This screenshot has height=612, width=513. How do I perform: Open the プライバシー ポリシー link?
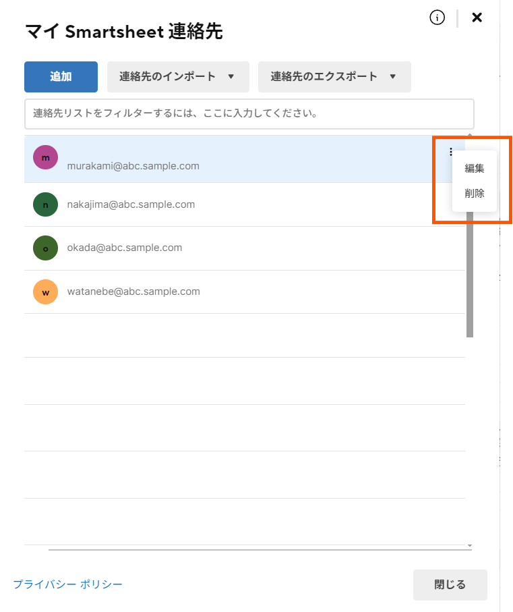(x=67, y=584)
